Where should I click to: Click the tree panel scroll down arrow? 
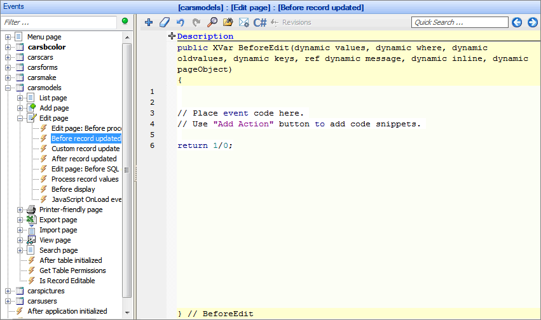(127, 313)
